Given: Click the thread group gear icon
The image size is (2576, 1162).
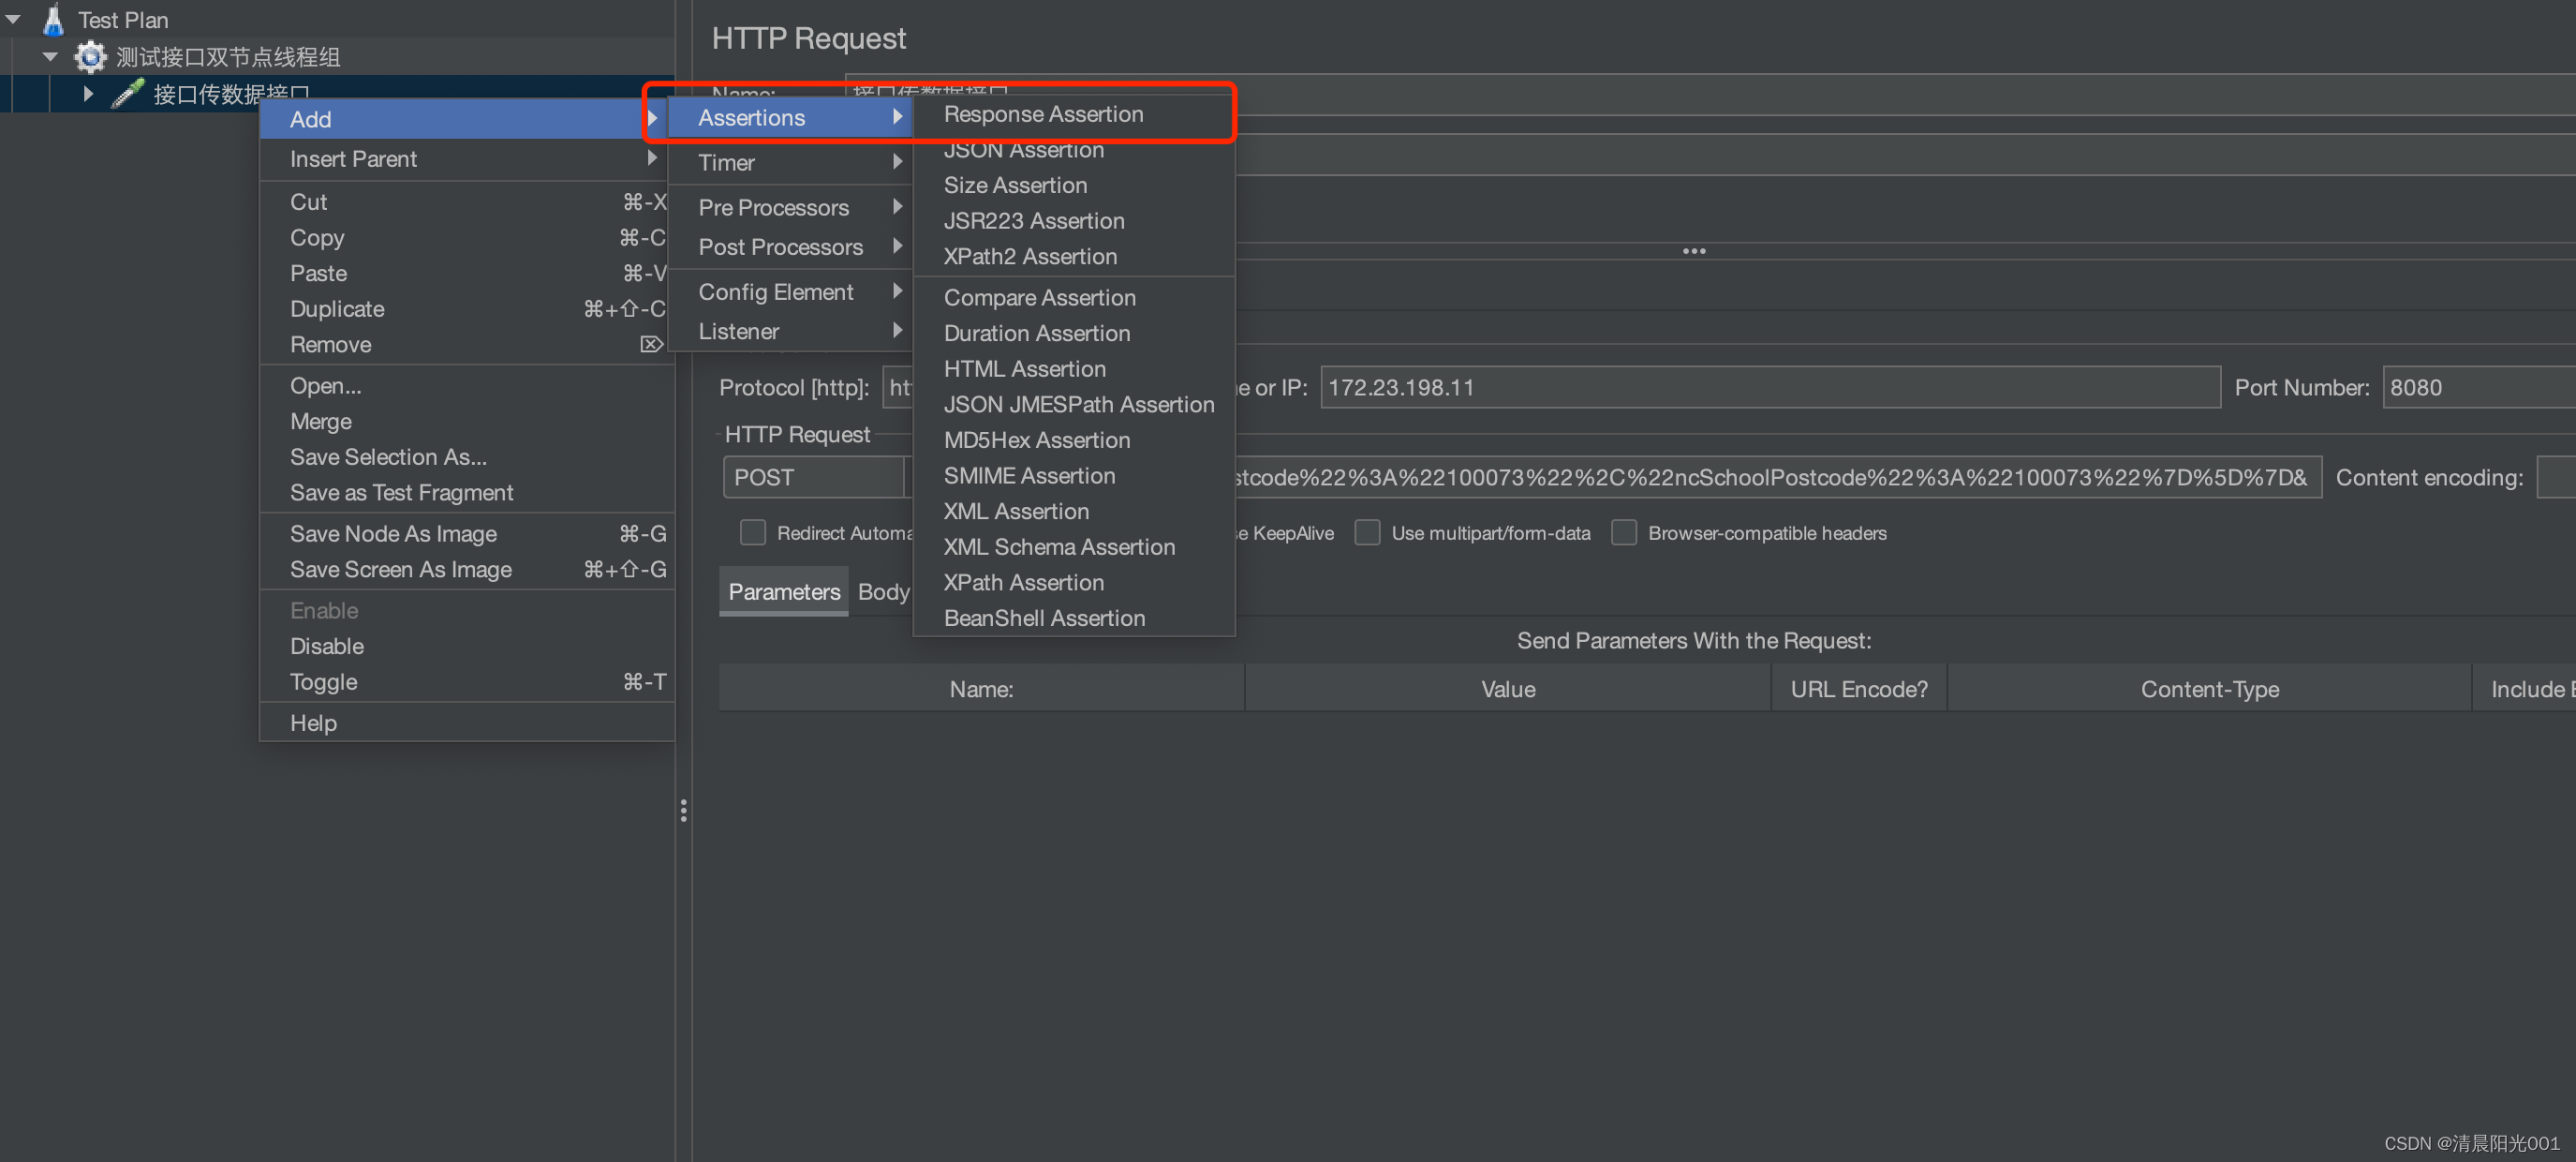Looking at the screenshot, I should [x=91, y=57].
